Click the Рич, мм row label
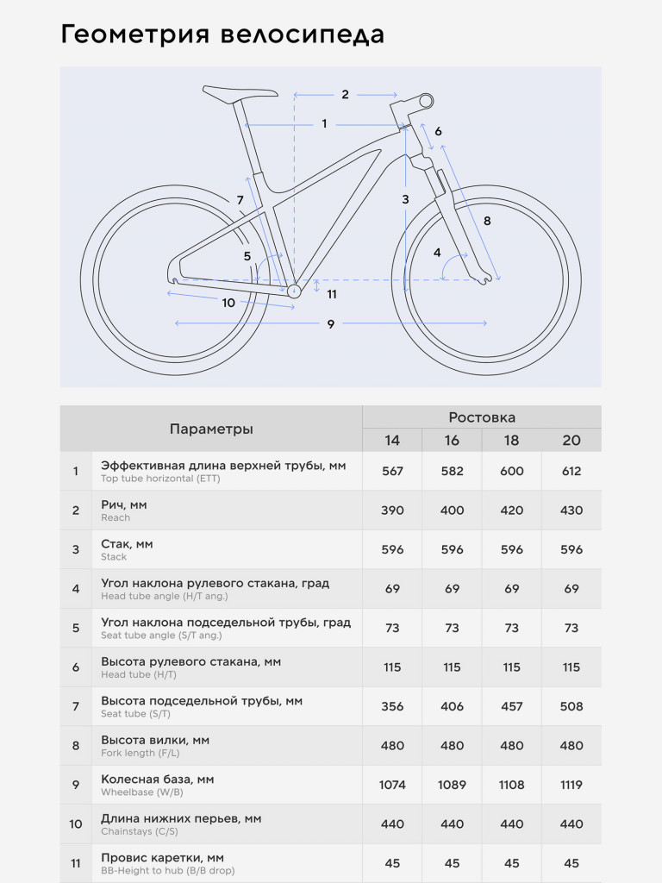The width and height of the screenshot is (662, 883). coord(124,505)
